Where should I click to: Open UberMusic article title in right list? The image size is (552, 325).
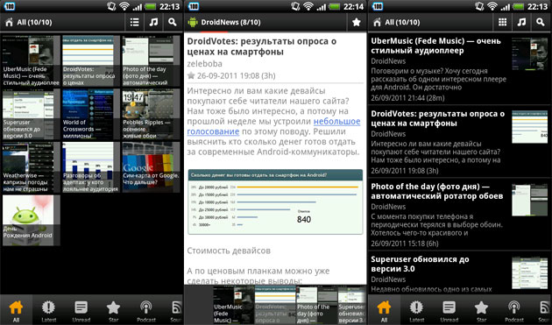point(435,46)
